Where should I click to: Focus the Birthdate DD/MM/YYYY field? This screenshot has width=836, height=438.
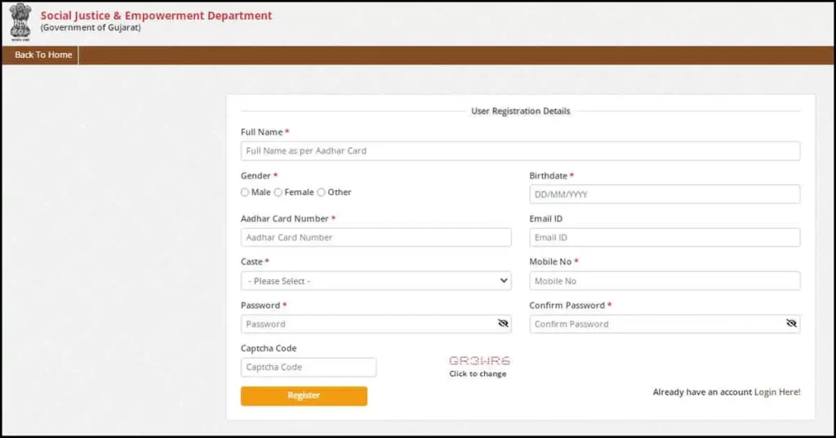(x=665, y=194)
